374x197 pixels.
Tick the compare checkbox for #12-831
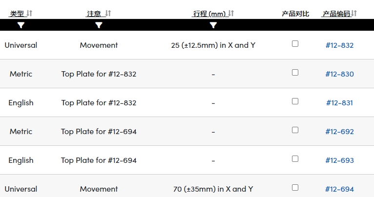tap(295, 101)
